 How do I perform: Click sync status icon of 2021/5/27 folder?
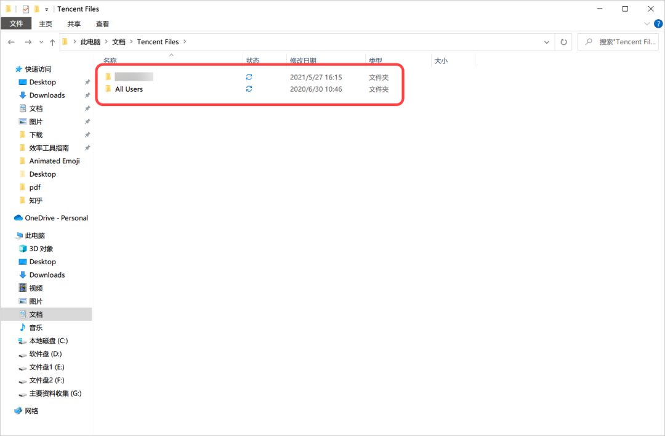click(x=249, y=77)
